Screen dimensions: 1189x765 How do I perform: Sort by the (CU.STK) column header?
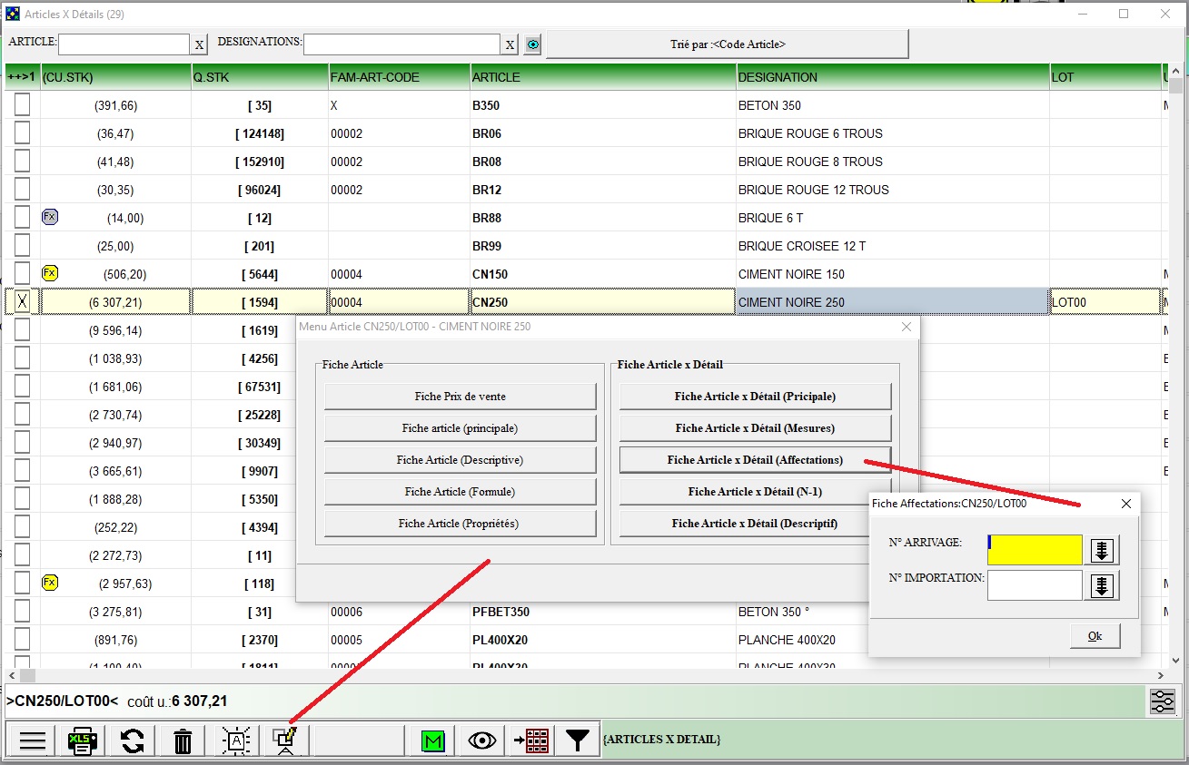tap(115, 77)
